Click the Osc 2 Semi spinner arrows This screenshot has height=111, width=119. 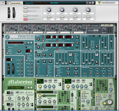coord(64,45)
